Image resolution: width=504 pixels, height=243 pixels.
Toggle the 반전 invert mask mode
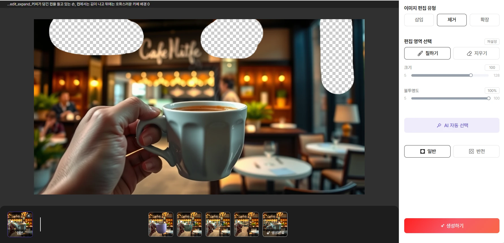(x=476, y=151)
